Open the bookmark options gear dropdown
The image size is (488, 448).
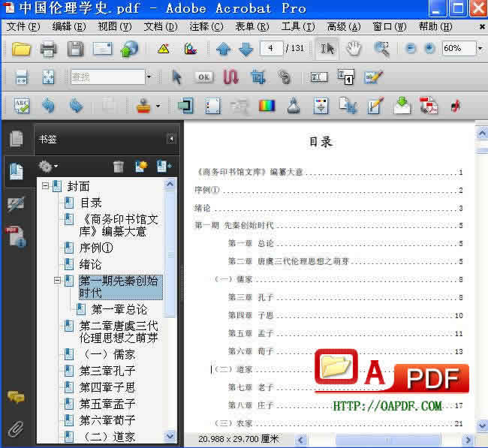point(48,167)
